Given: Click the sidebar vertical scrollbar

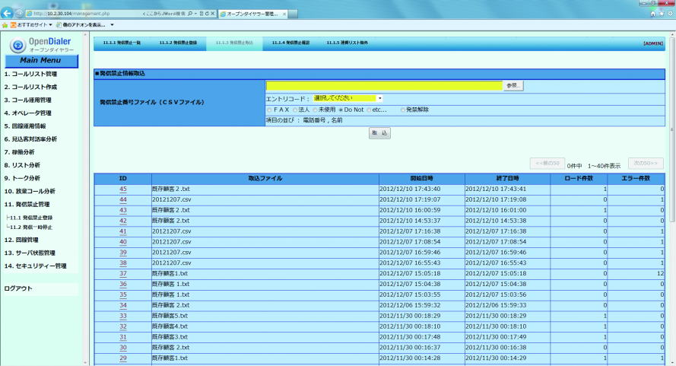Looking at the screenshot, I should click(x=85, y=199).
